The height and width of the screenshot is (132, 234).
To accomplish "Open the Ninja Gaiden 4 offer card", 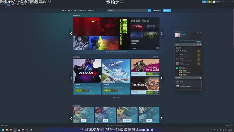I will pyautogui.click(x=87, y=77).
